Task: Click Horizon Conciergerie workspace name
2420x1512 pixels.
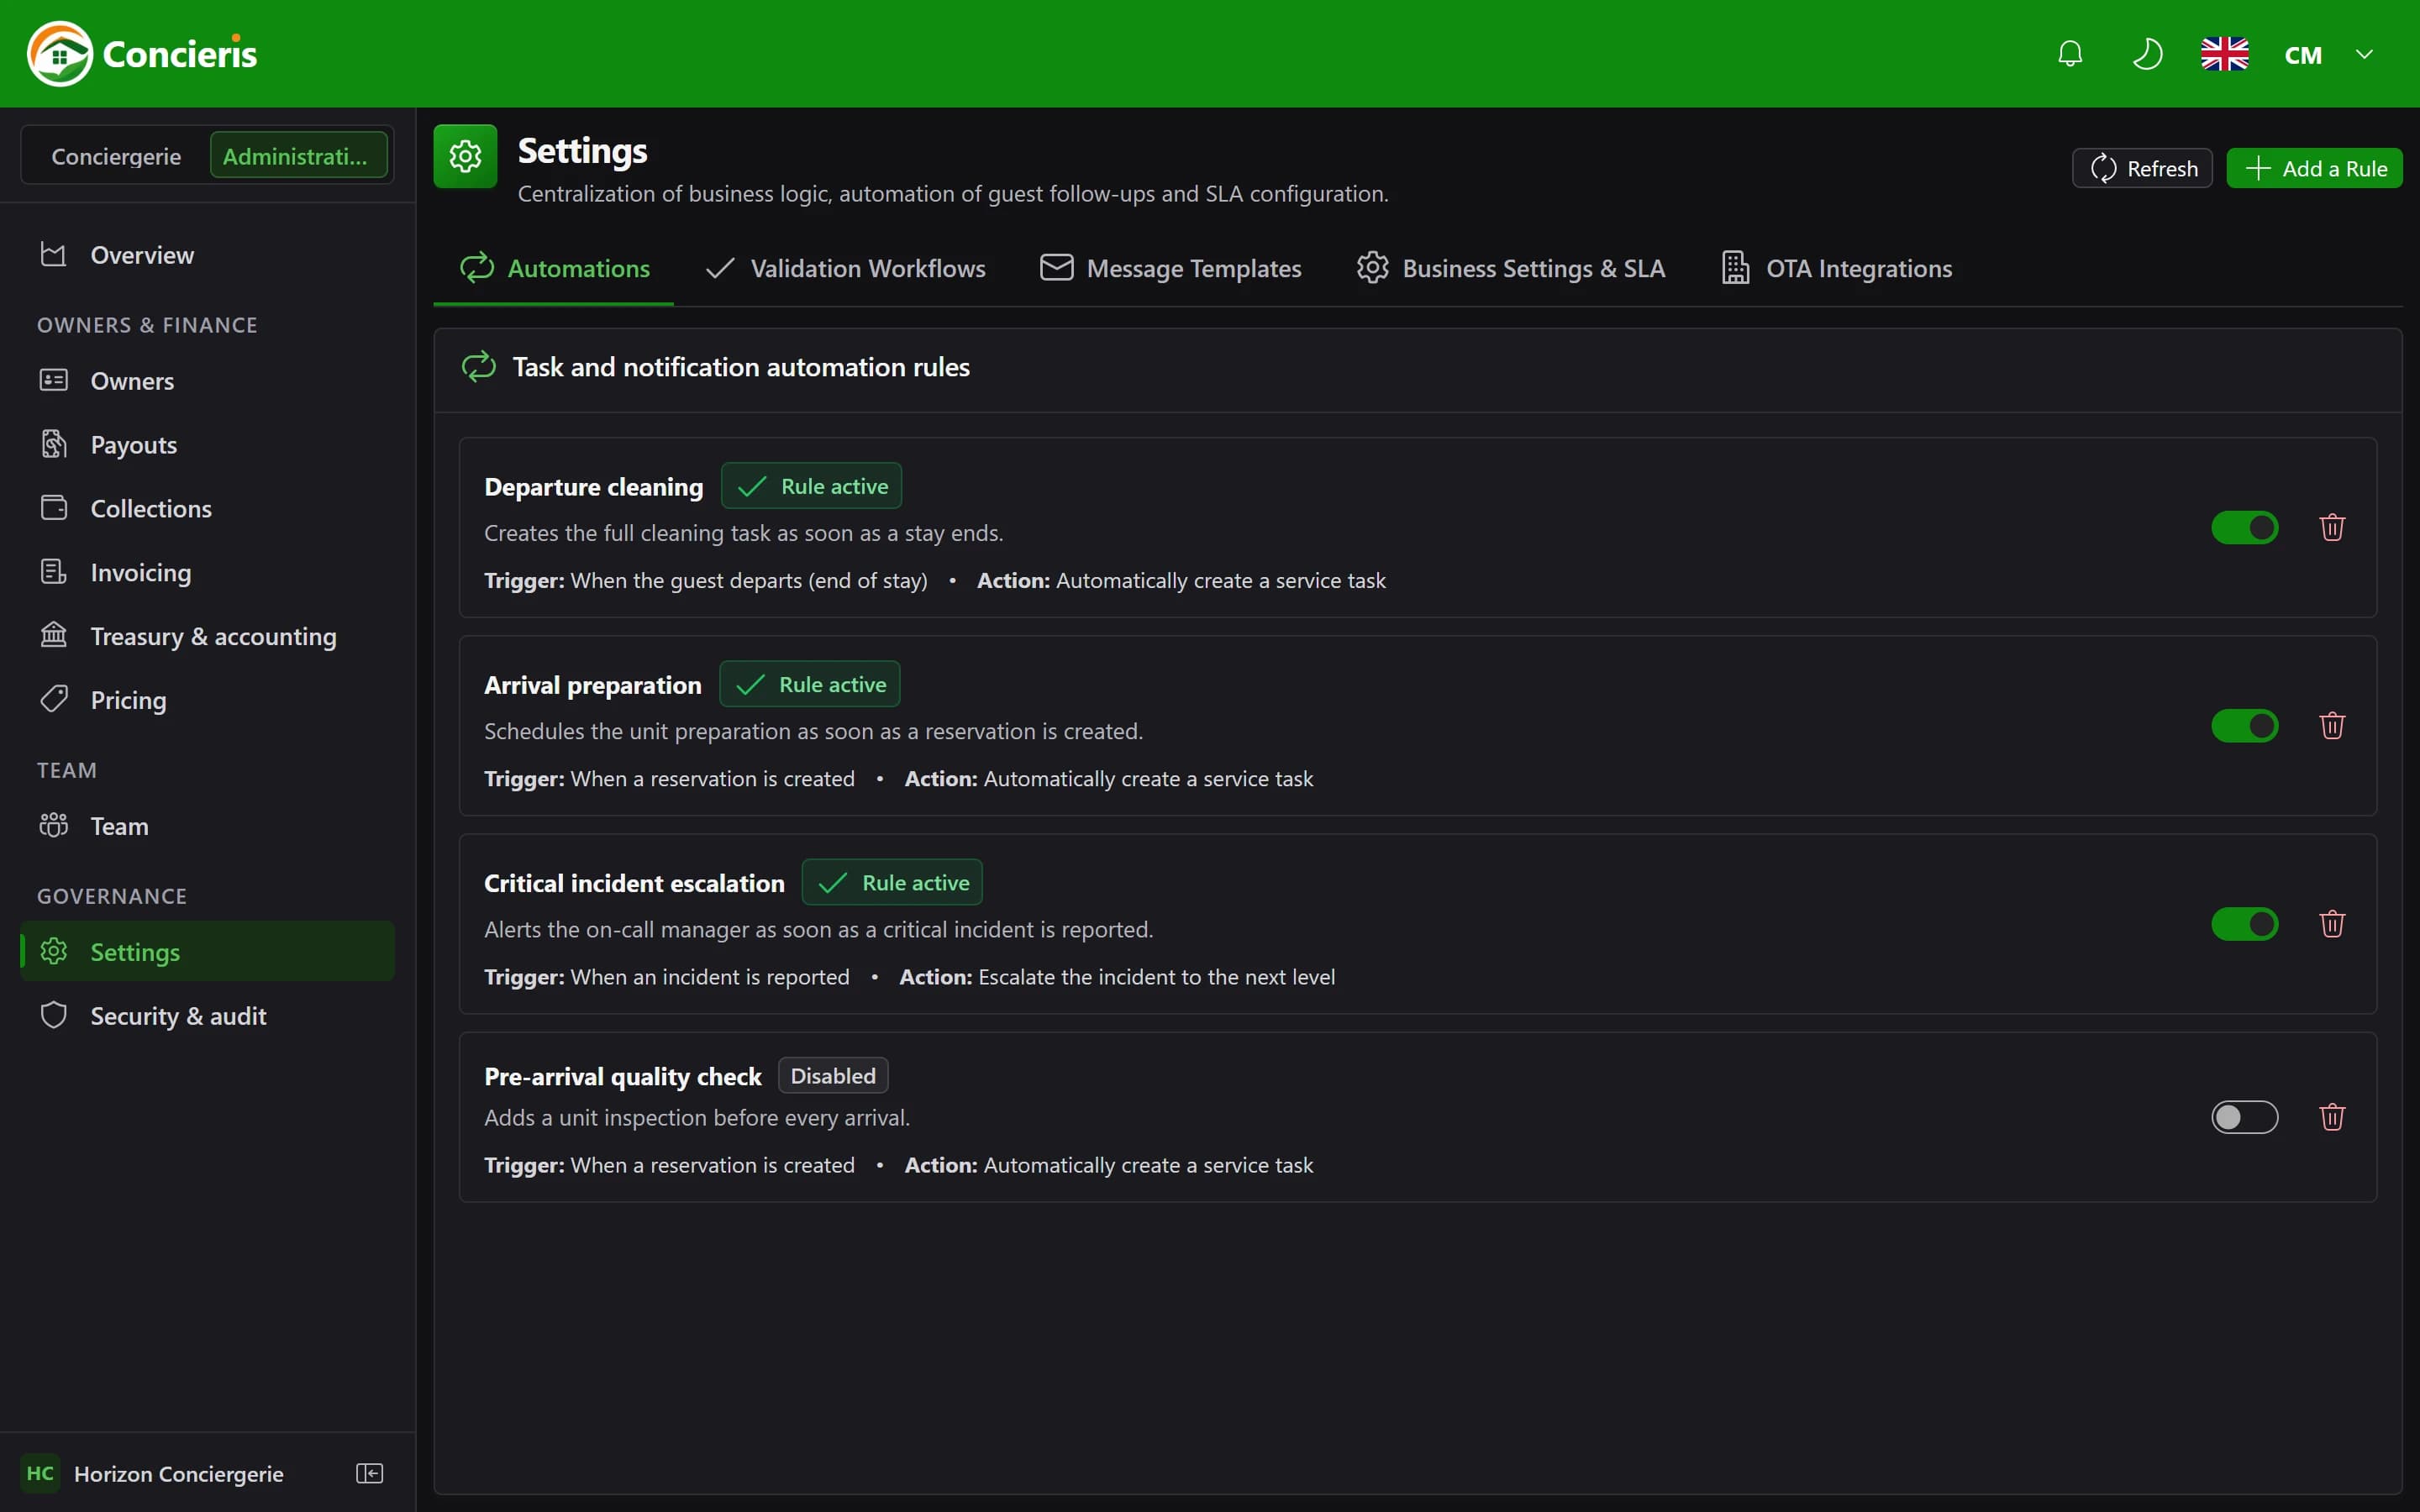Action: pos(179,1474)
